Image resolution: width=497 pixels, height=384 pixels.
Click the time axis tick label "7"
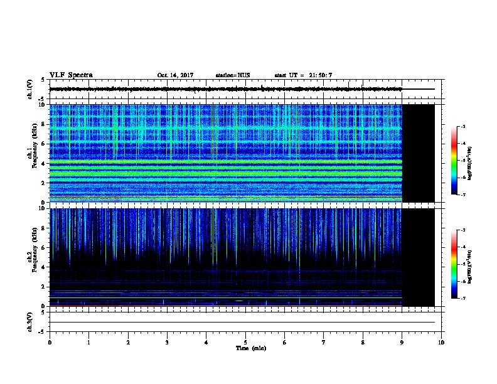coord(324,343)
